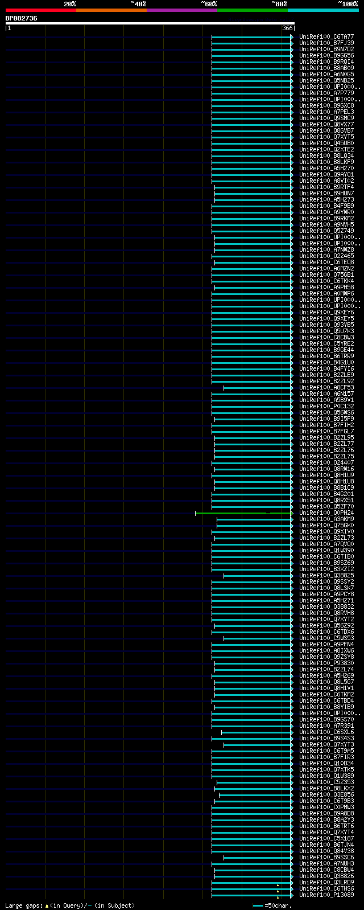Select hit UniRef100_A9PCY8

click(x=326, y=595)
